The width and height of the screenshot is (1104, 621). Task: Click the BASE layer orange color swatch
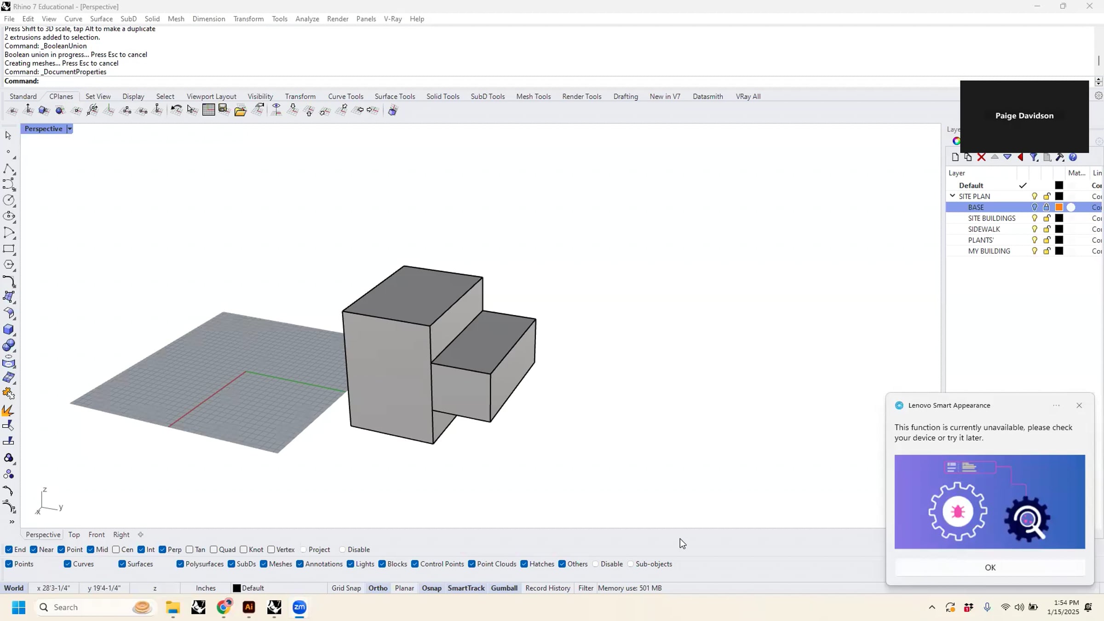pyautogui.click(x=1059, y=207)
